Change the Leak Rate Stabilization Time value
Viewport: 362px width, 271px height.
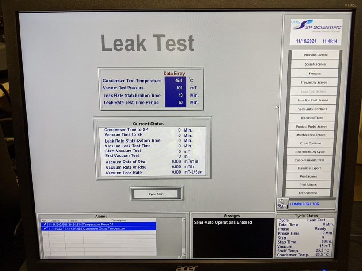(x=175, y=95)
